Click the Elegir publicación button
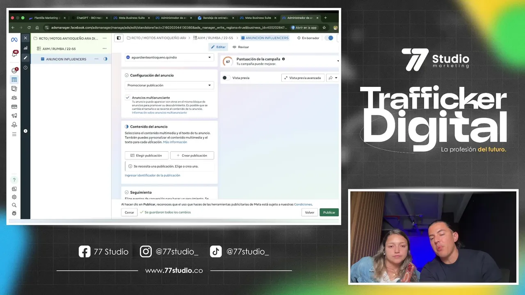 pos(146,156)
